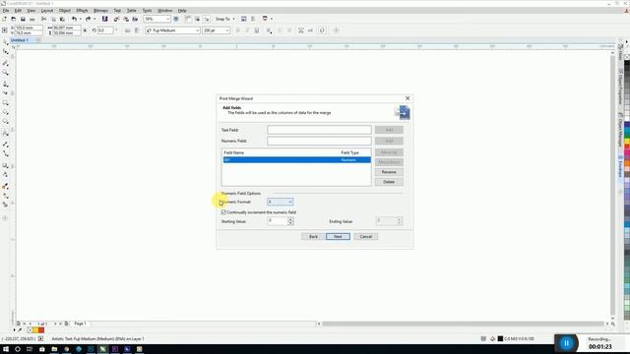Open the Layout menu

(47, 11)
